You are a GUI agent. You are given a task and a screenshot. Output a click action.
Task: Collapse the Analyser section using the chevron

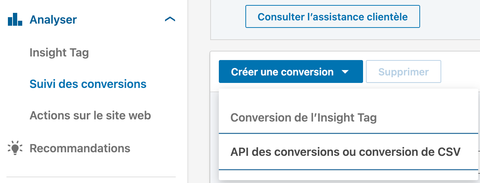click(x=170, y=19)
